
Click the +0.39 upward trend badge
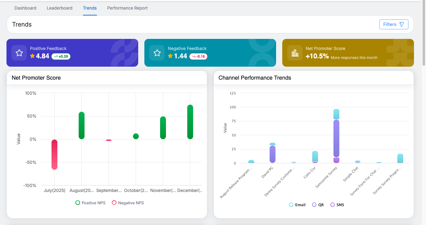tap(61, 56)
